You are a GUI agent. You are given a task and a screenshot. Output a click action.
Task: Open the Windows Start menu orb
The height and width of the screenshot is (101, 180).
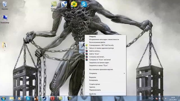pos(3,98)
